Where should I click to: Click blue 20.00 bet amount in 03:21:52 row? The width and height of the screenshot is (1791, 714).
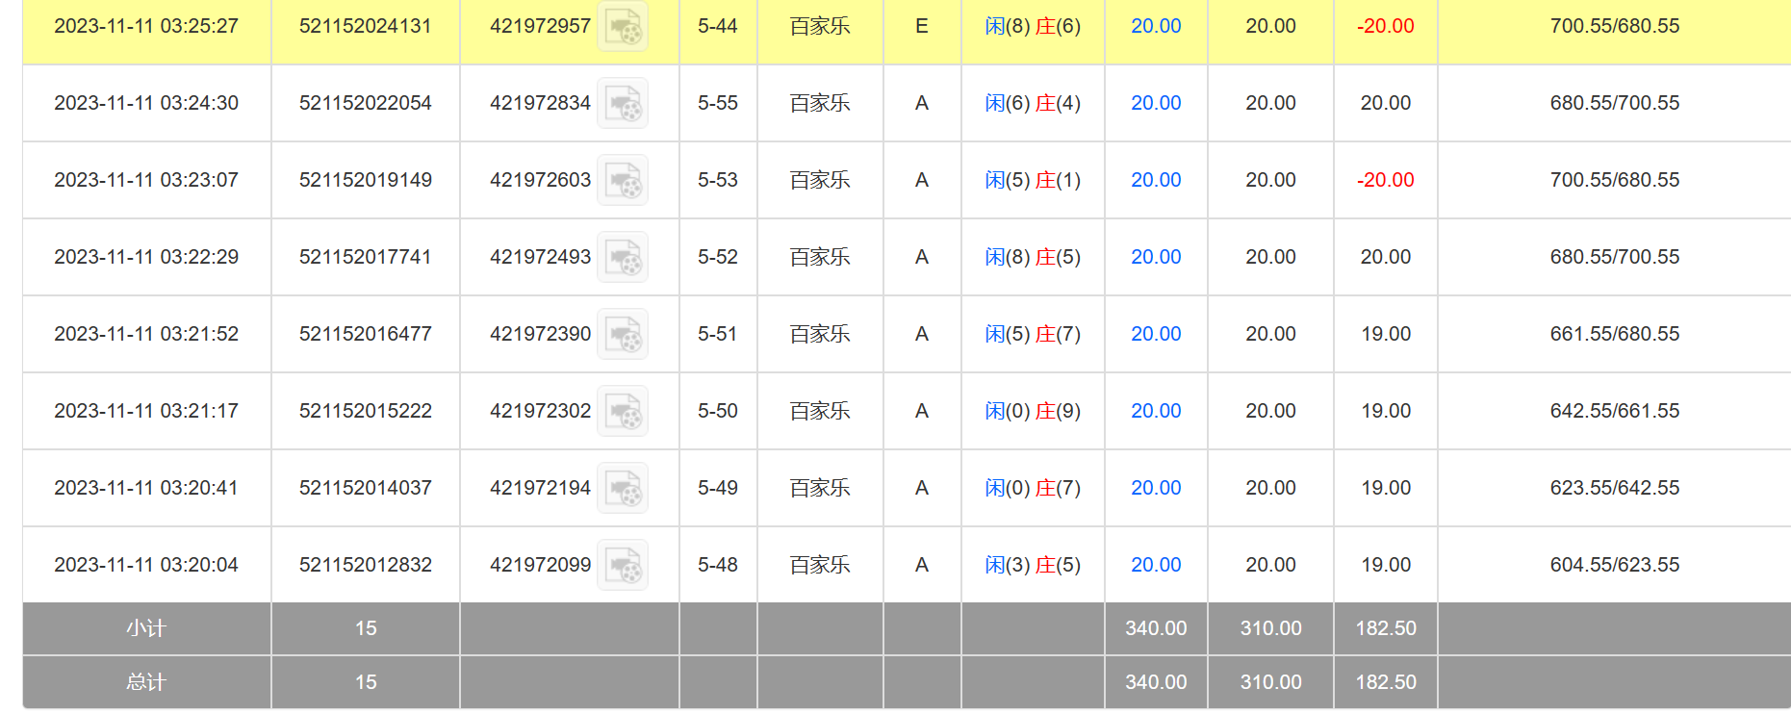[1156, 334]
